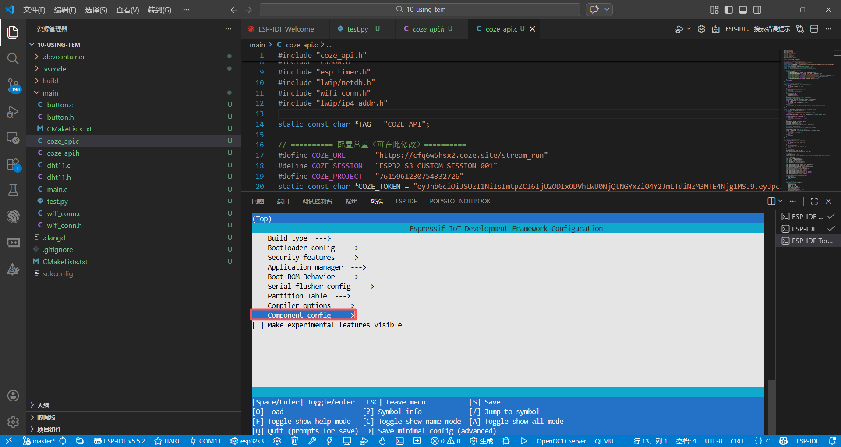This screenshot has height=447, width=841.
Task: Collapse the main folder
Action: 133,93
